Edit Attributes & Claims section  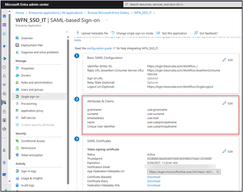(228, 103)
